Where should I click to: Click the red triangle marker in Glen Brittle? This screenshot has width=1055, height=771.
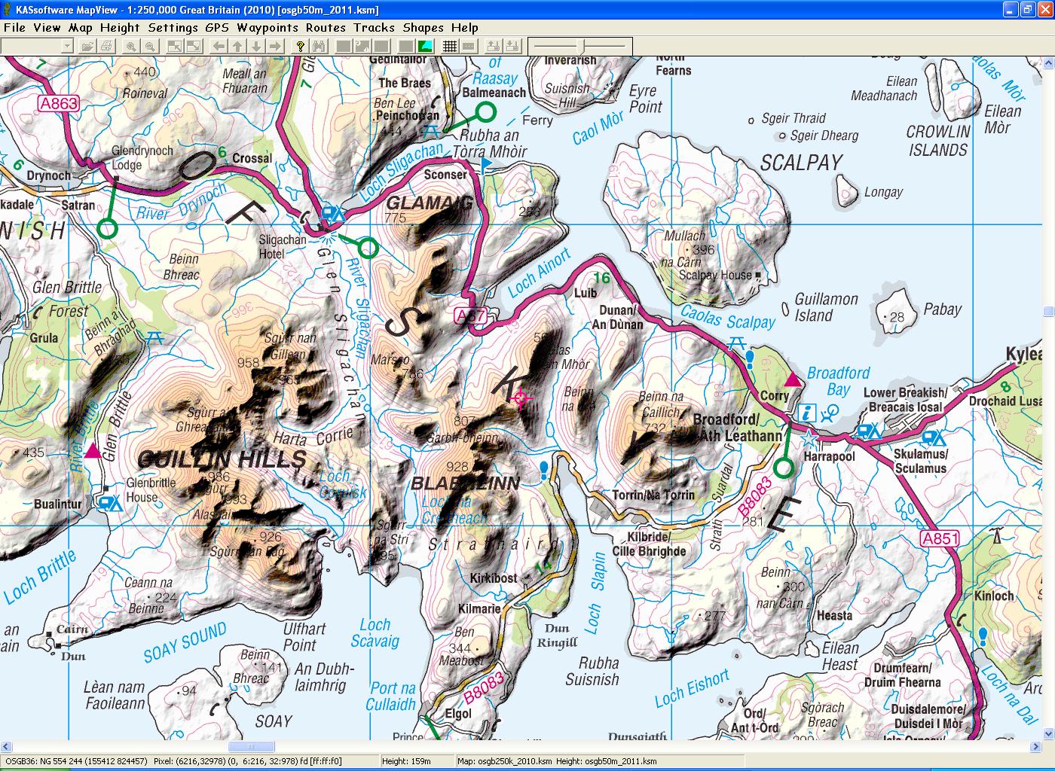coord(93,450)
